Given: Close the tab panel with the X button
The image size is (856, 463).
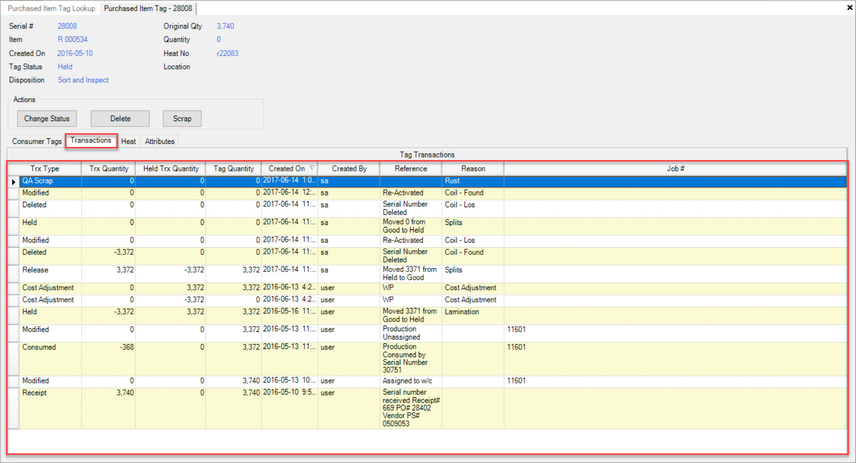Looking at the screenshot, I should pyautogui.click(x=849, y=8).
